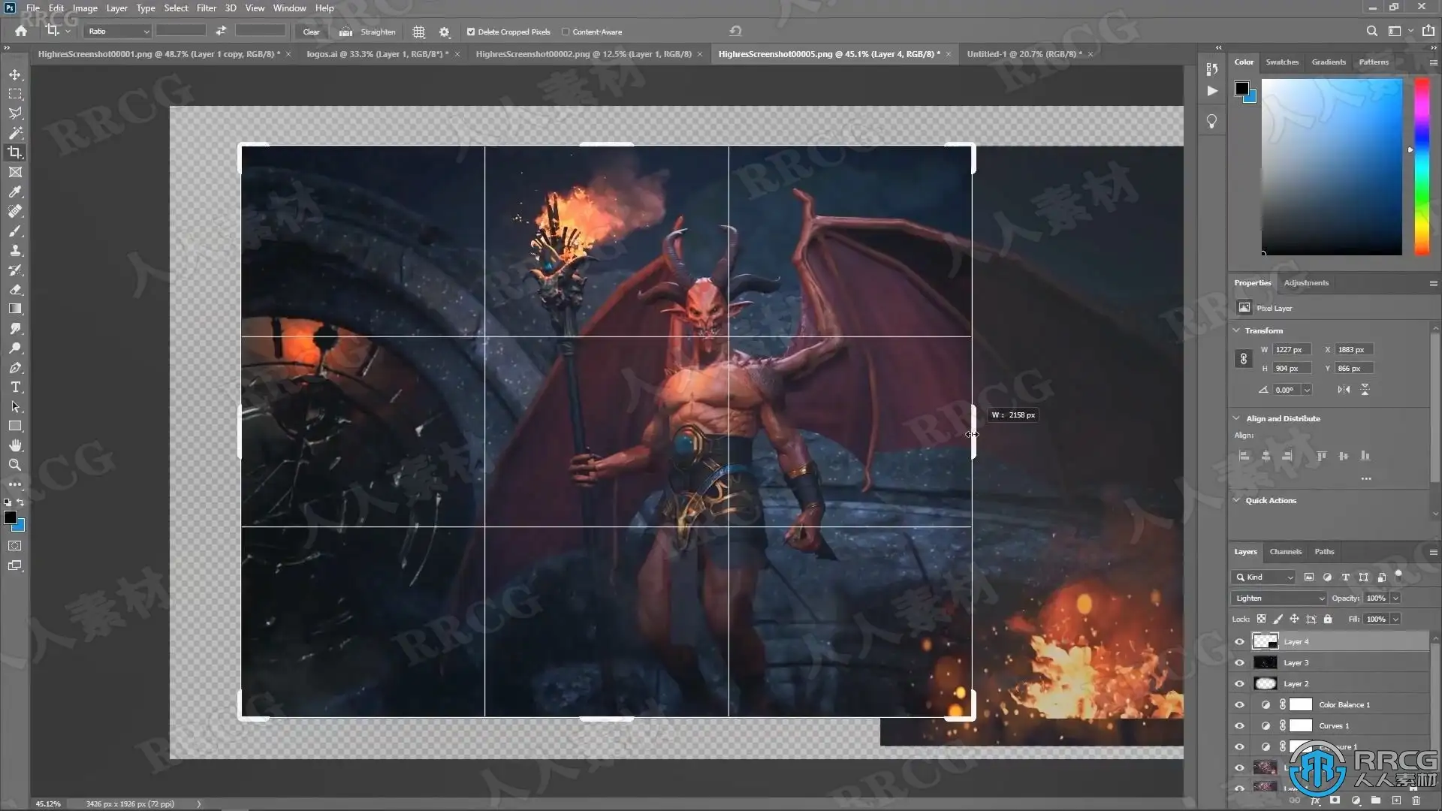
Task: Select the Healing Brush tool
Action: 15,211
